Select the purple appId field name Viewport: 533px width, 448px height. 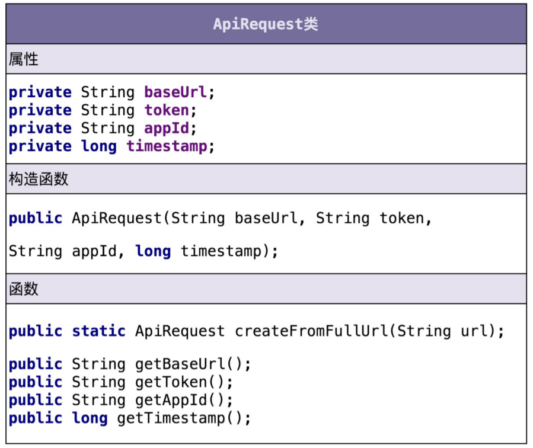(167, 128)
